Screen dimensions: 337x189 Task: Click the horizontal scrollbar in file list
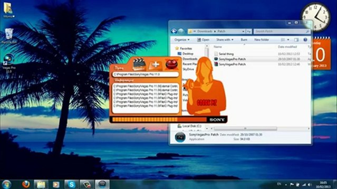tap(245, 129)
